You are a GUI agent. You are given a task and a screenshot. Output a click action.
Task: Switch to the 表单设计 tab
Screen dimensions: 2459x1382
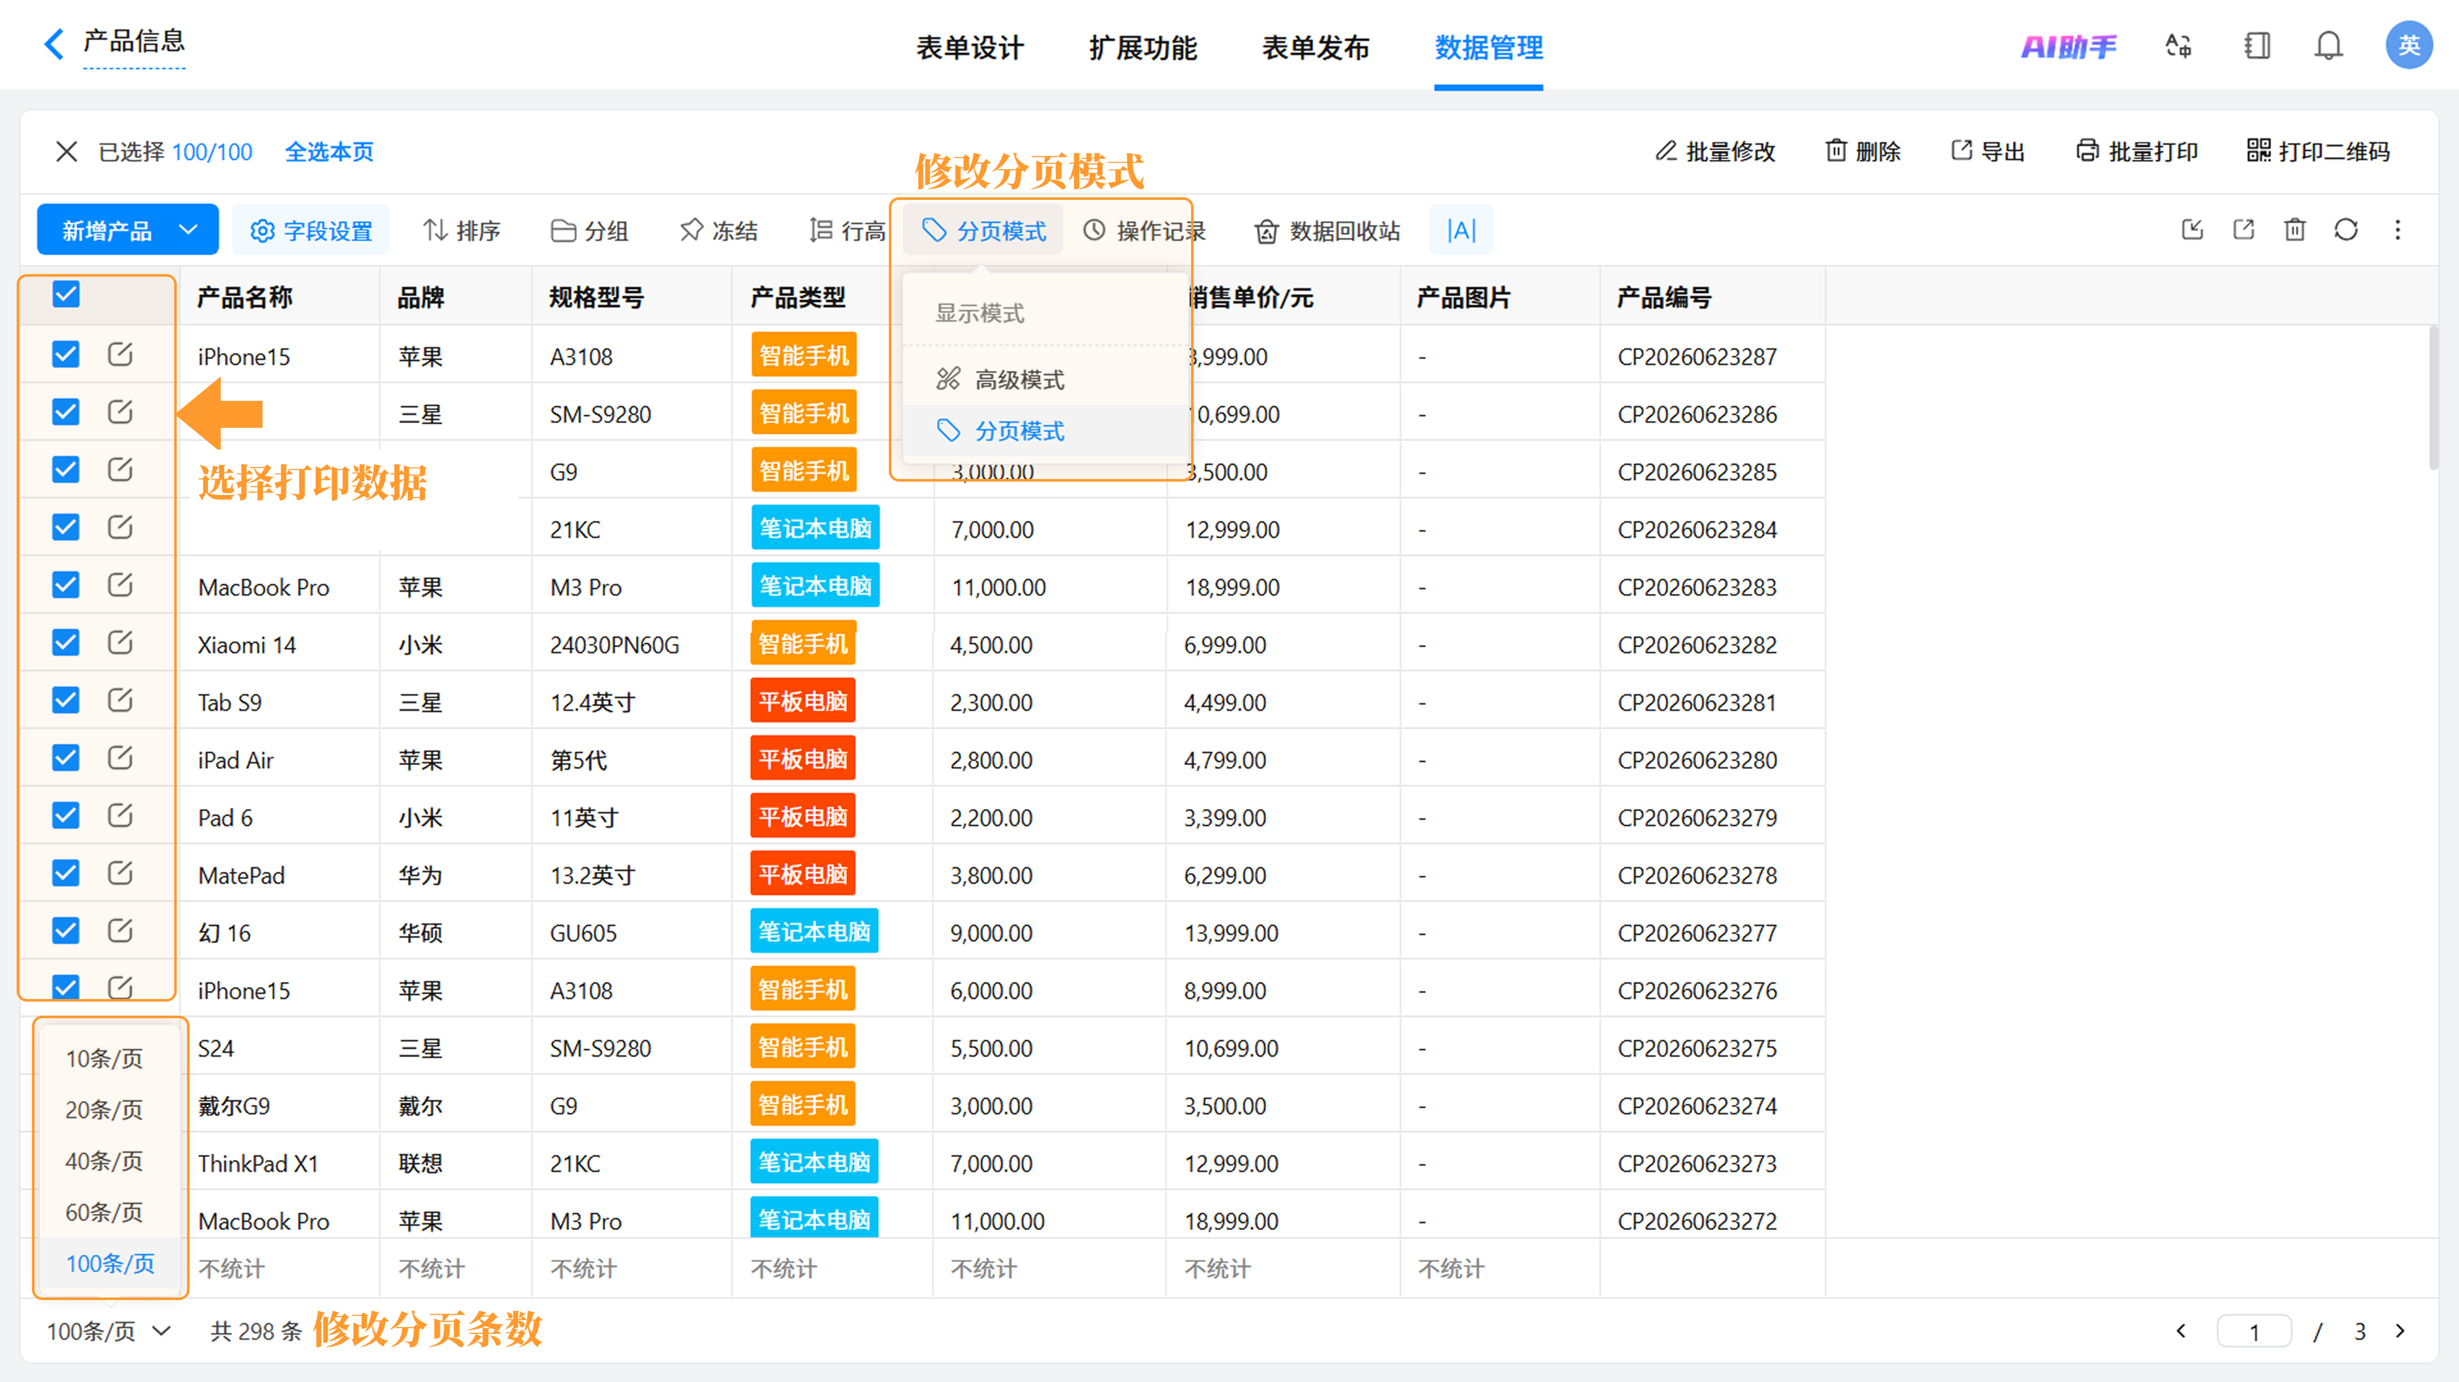970,48
